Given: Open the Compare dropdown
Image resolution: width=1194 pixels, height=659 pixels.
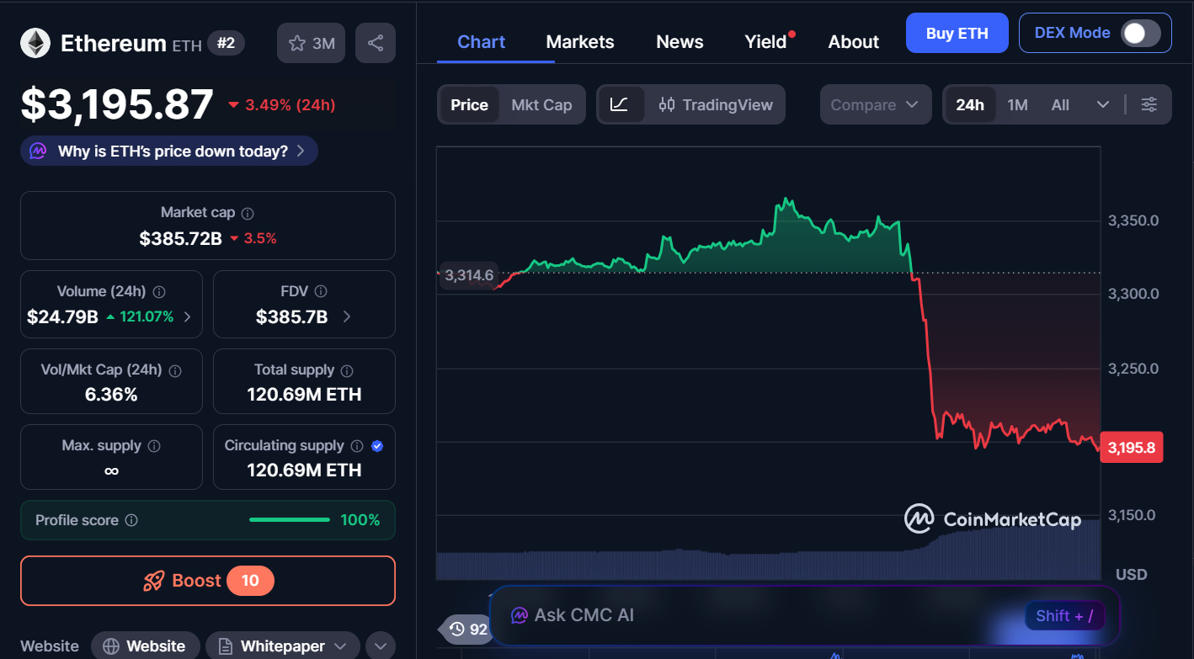Looking at the screenshot, I should click(875, 104).
